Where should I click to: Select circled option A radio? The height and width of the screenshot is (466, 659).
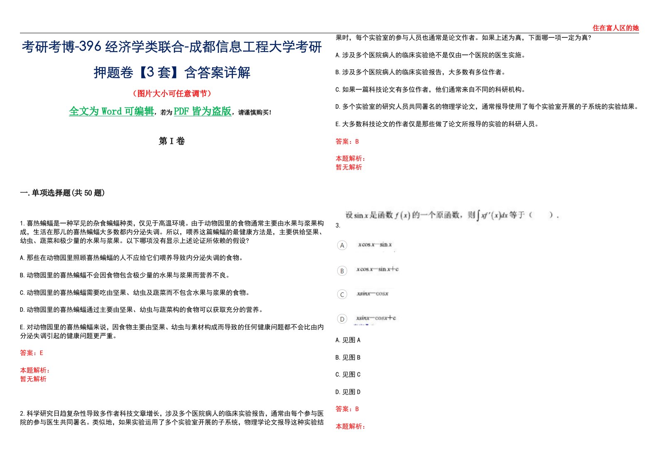pyautogui.click(x=342, y=245)
